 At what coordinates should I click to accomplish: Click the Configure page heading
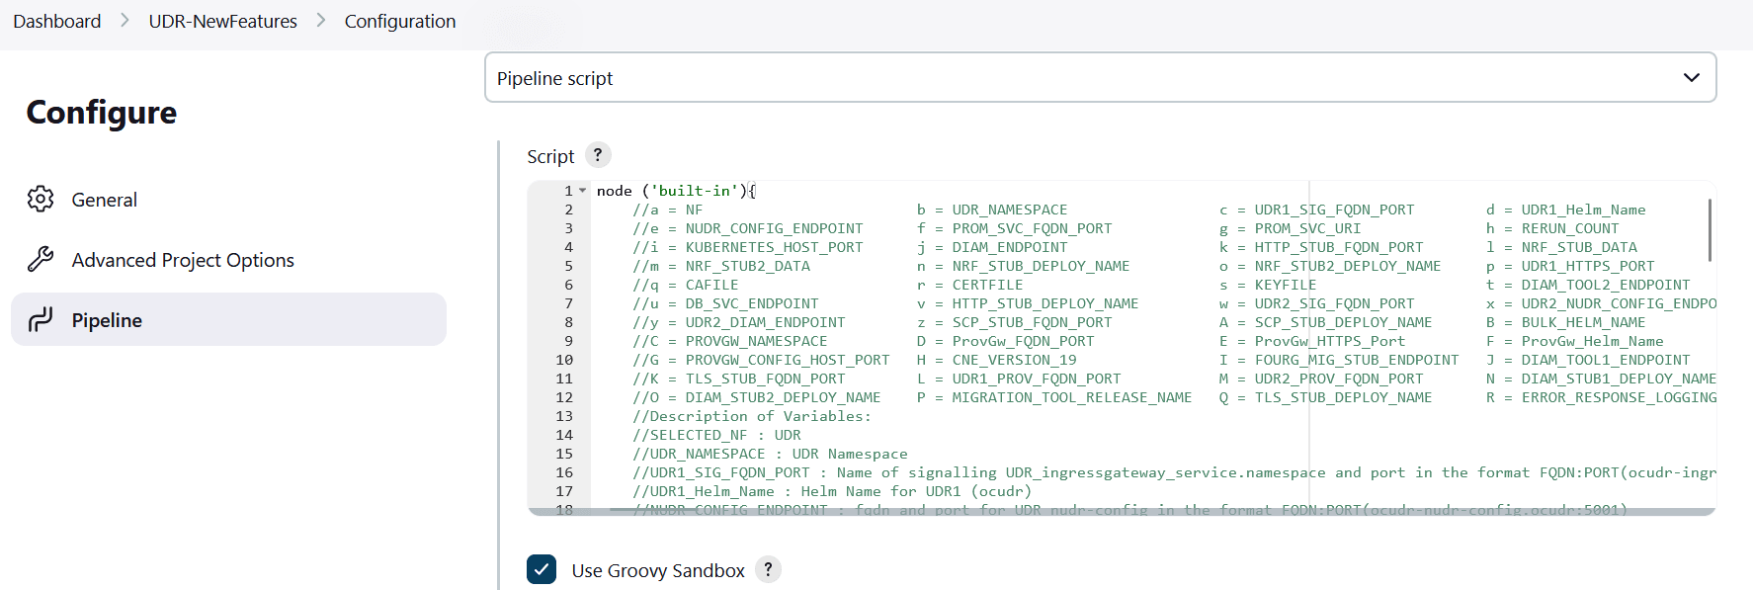(x=102, y=113)
